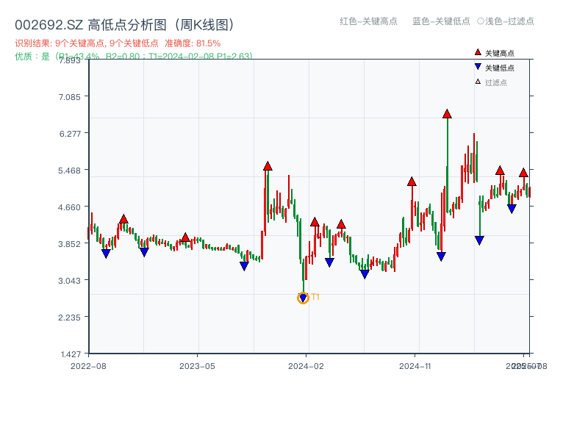Image resolution: width=588 pixels, height=441 pixels.
Task: Click red high marker just right of T1
Action: pyautogui.click(x=315, y=222)
